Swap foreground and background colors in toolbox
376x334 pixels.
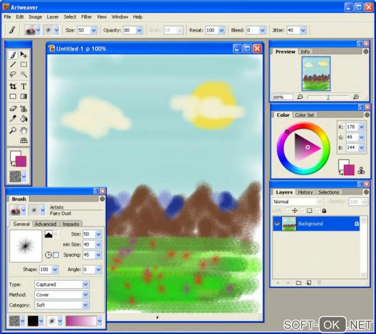pyautogui.click(x=13, y=165)
